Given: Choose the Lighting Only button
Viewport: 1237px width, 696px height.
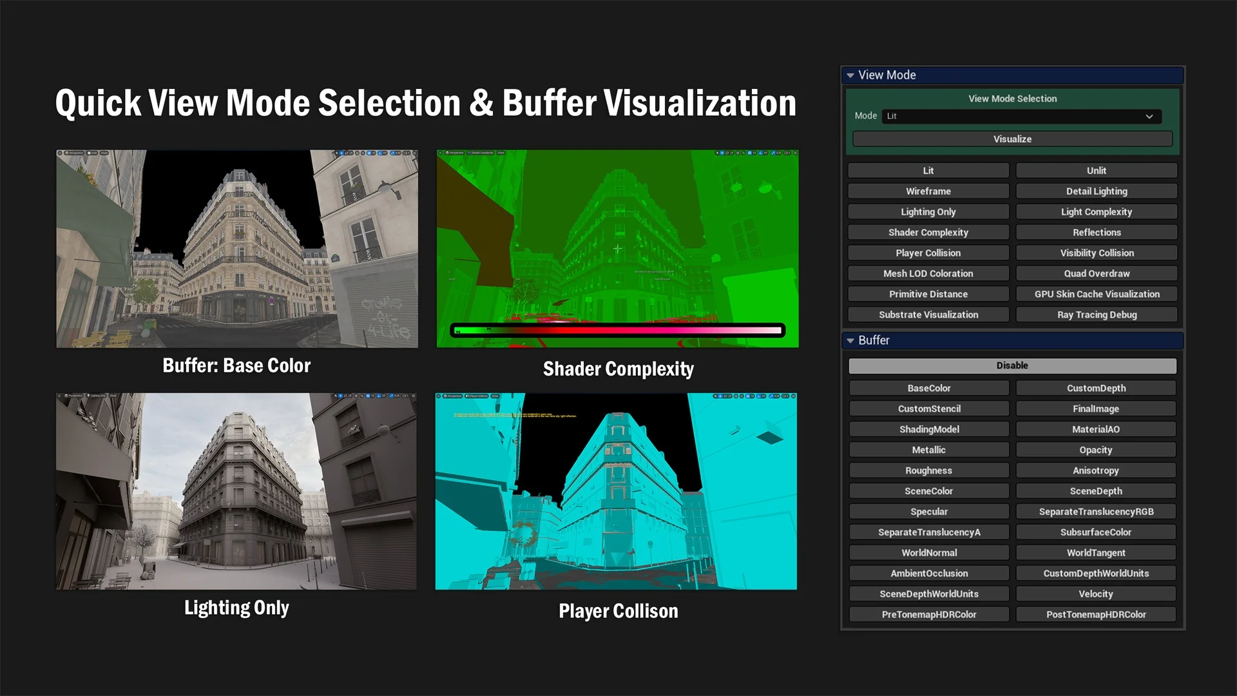Looking at the screenshot, I should tap(928, 212).
